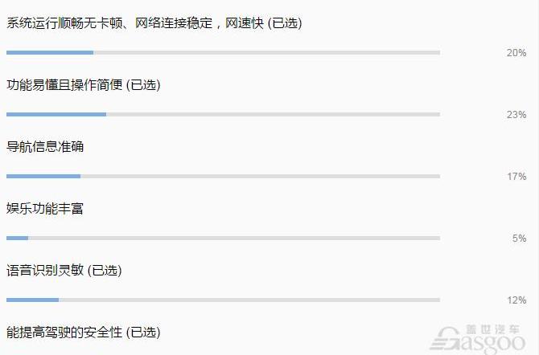Choose the 导航信息准确 option

point(45,147)
